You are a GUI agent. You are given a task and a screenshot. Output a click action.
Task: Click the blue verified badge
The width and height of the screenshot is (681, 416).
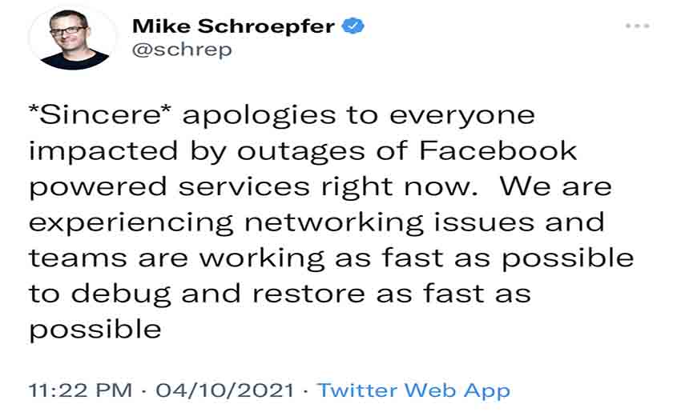click(x=353, y=26)
